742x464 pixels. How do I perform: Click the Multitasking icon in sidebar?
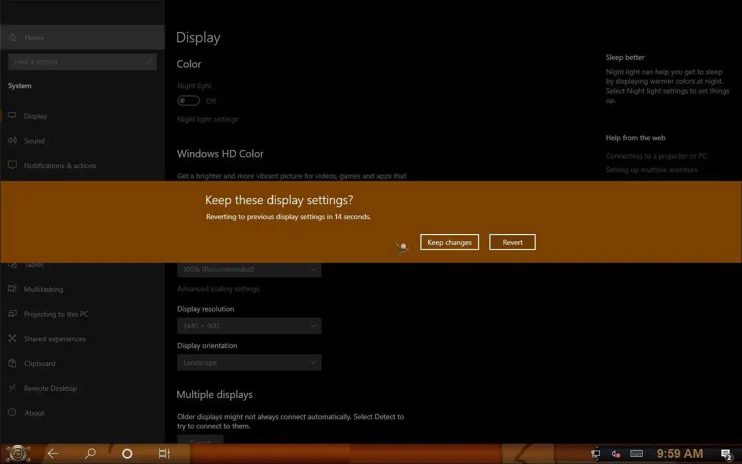(x=12, y=289)
